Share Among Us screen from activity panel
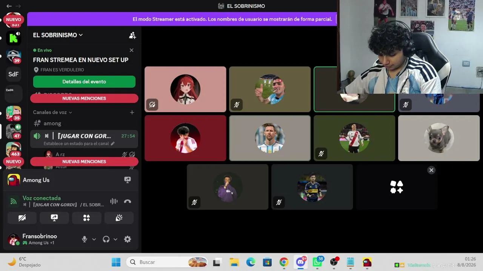The image size is (483, 271). tap(128, 180)
